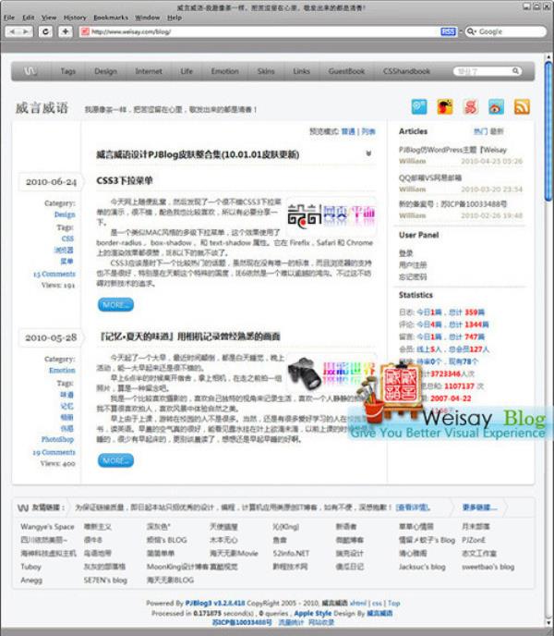Select the Design navigation tab
The height and width of the screenshot is (636, 554).
click(x=105, y=71)
